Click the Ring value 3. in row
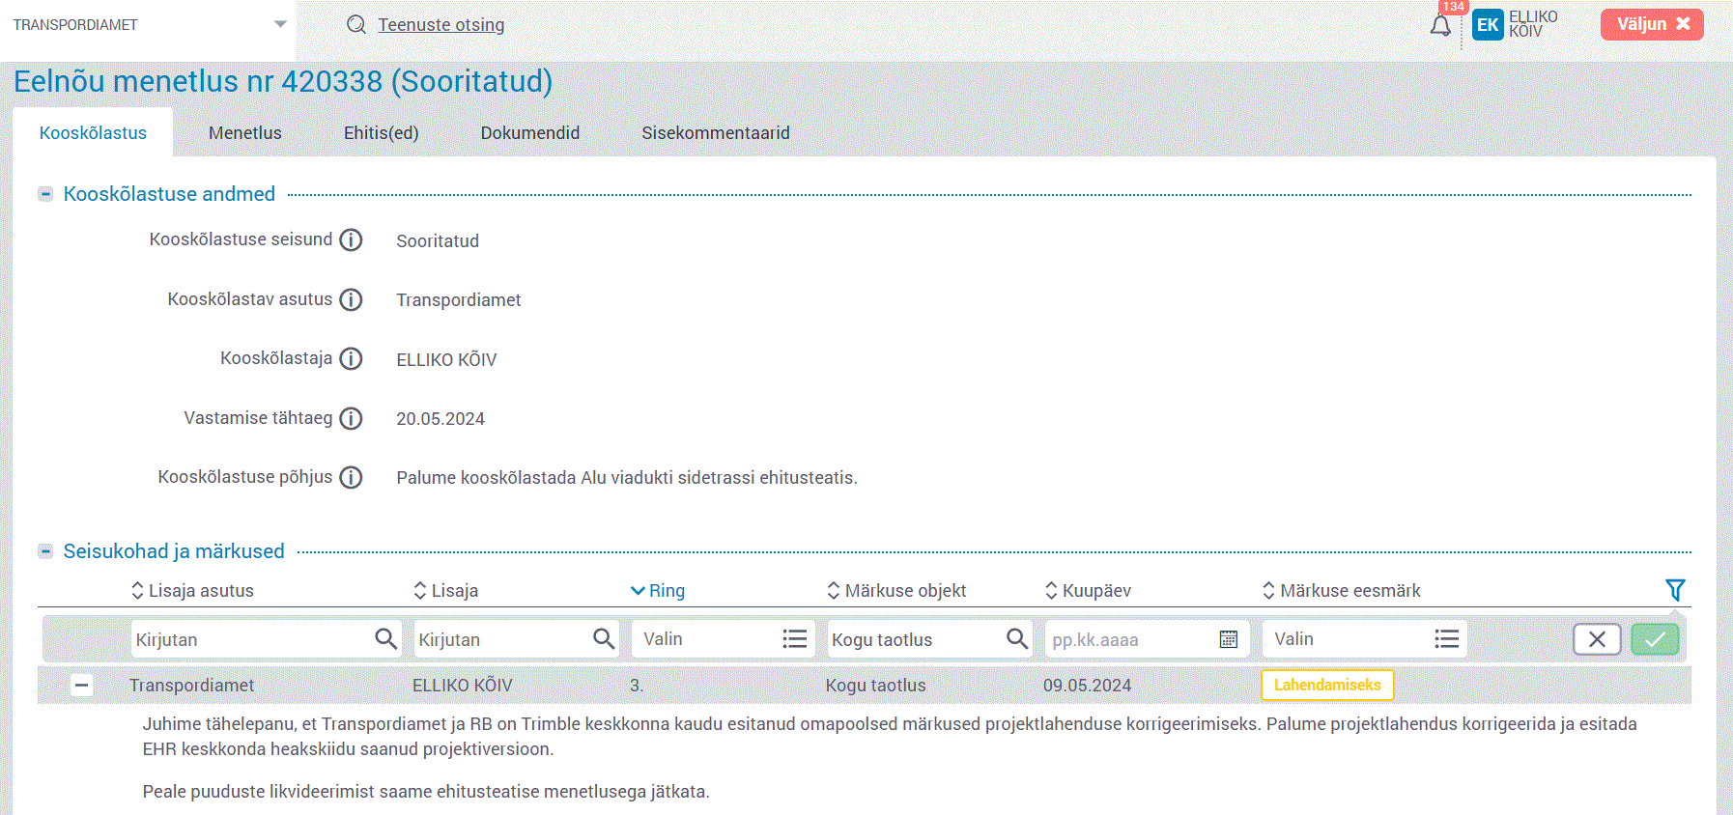 (637, 686)
